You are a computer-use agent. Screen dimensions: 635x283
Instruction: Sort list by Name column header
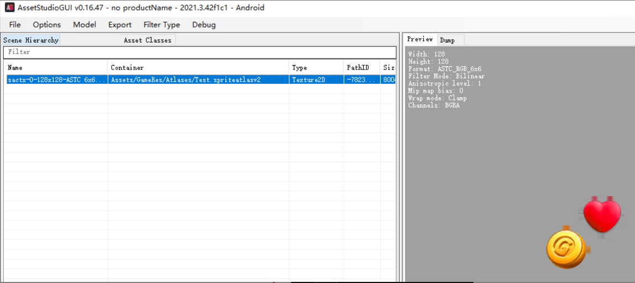click(55, 67)
